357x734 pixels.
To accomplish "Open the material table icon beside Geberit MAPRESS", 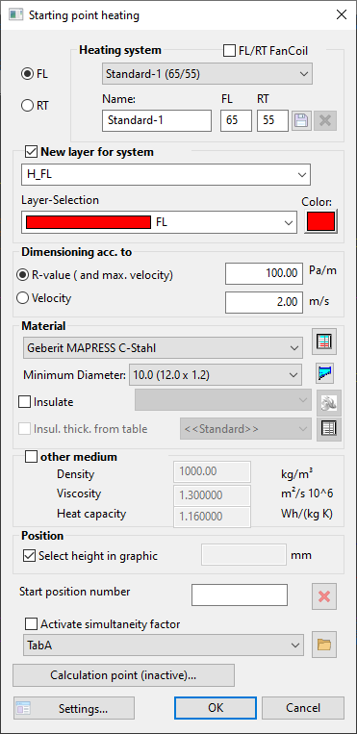I will coord(324,342).
